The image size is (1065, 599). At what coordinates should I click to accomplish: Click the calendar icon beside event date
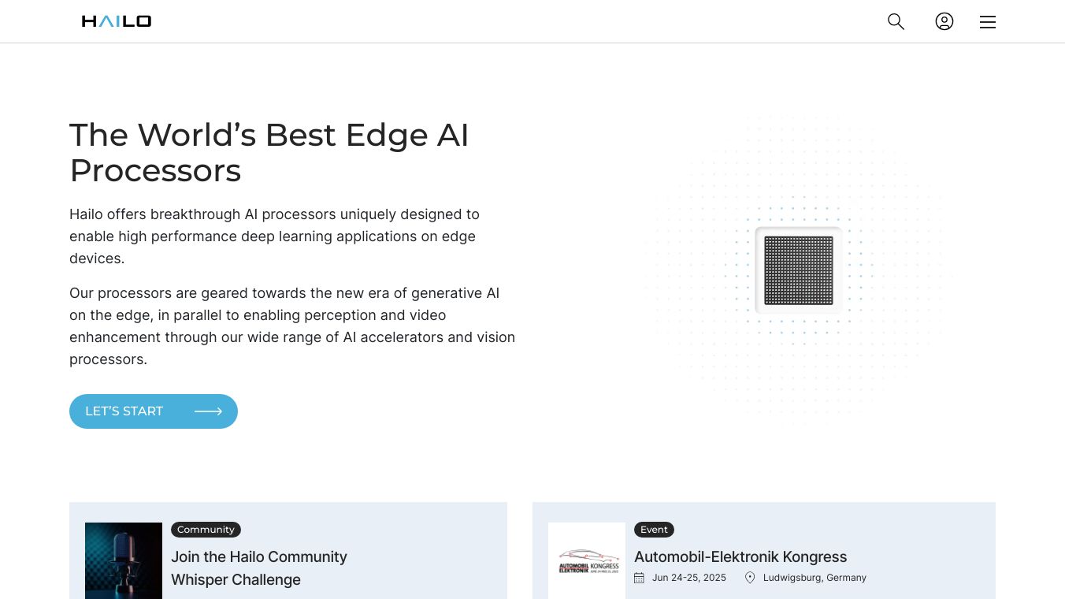tap(639, 578)
